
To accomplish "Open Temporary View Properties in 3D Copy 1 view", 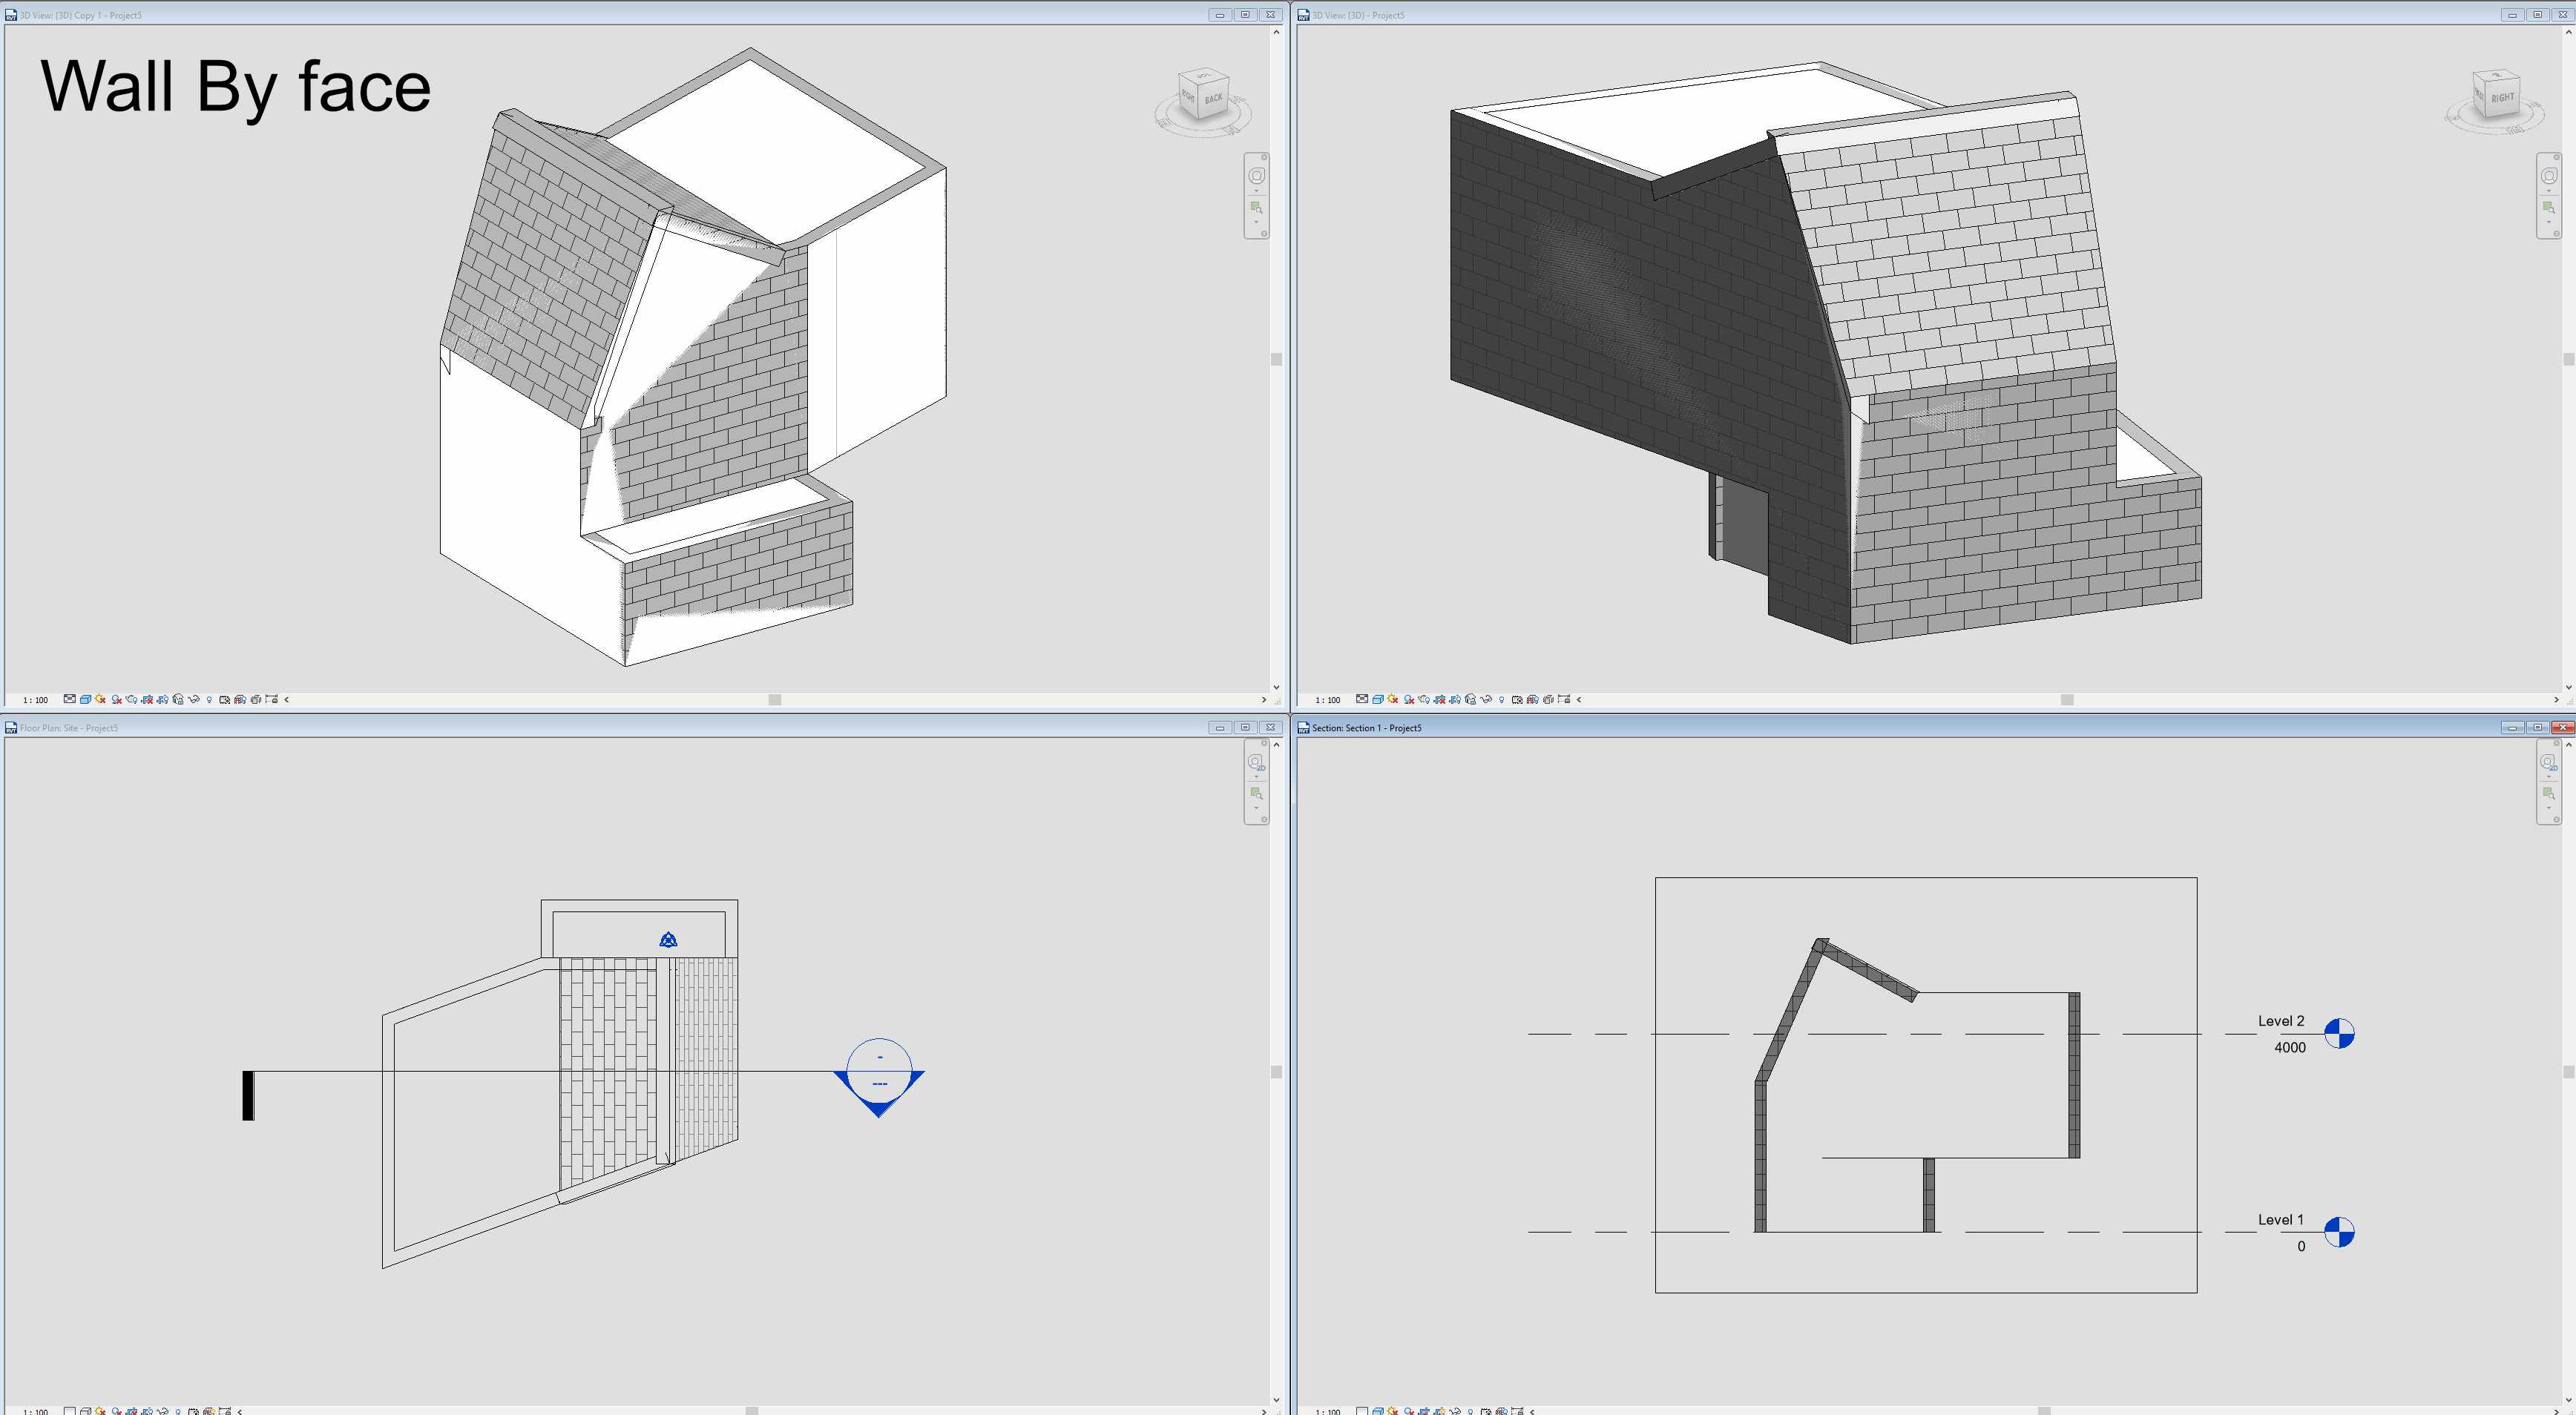I will (225, 699).
